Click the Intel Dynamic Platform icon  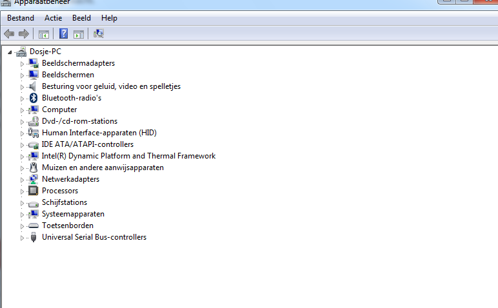34,156
